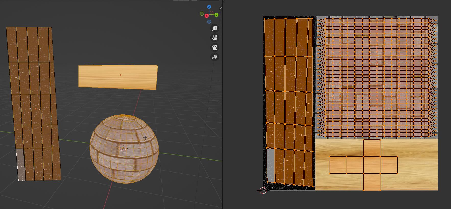Viewport: 451px width, 209px height.
Task: Click the zoom magnifier viewport button
Action: [215, 28]
